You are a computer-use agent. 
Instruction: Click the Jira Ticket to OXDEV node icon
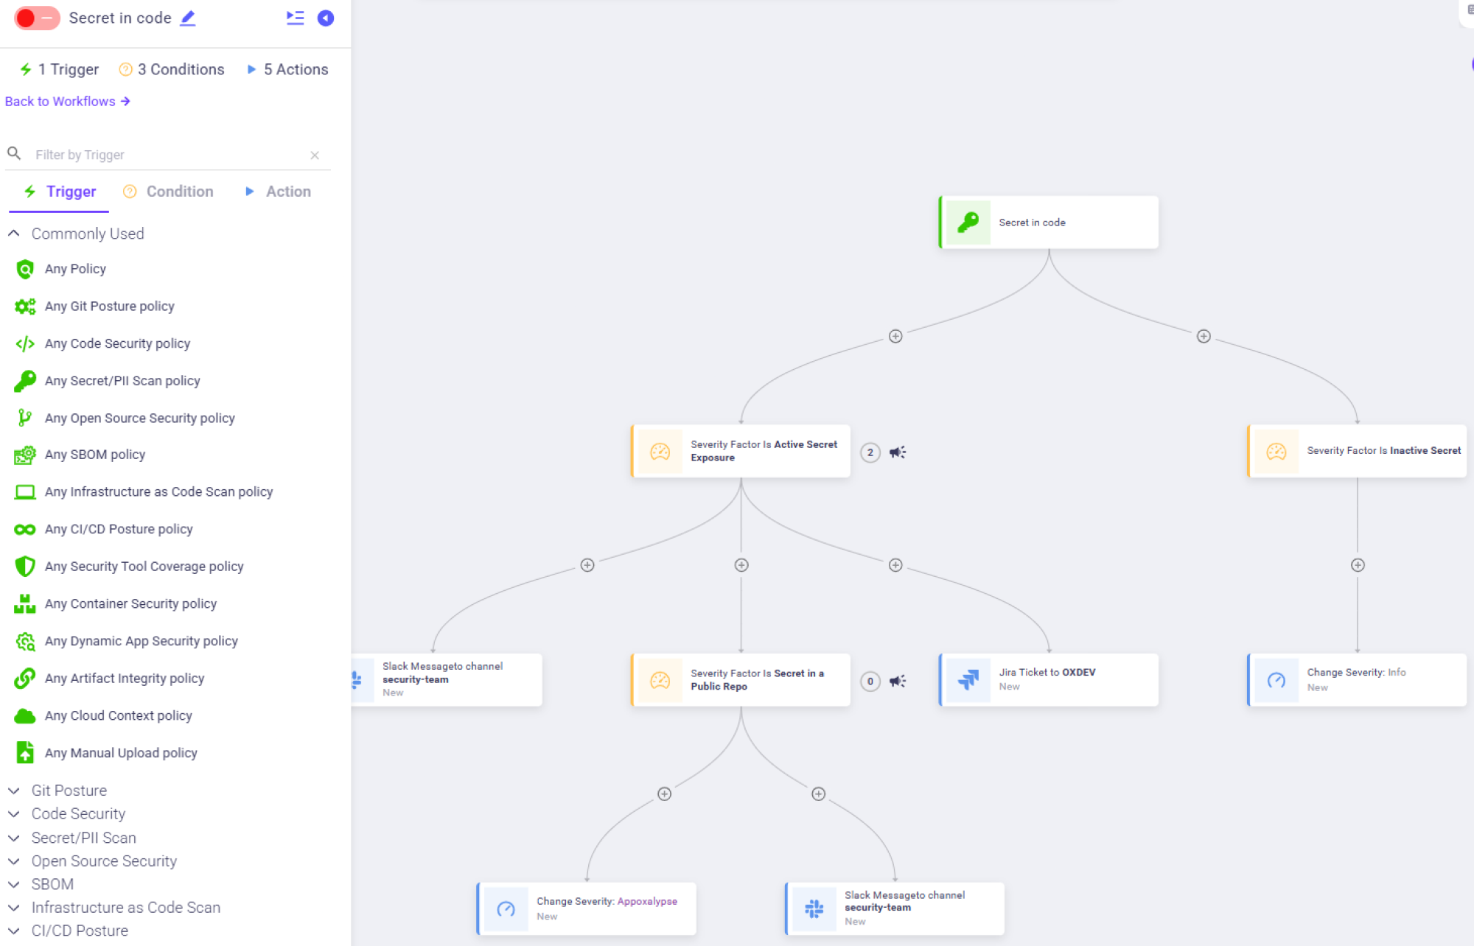click(x=968, y=679)
